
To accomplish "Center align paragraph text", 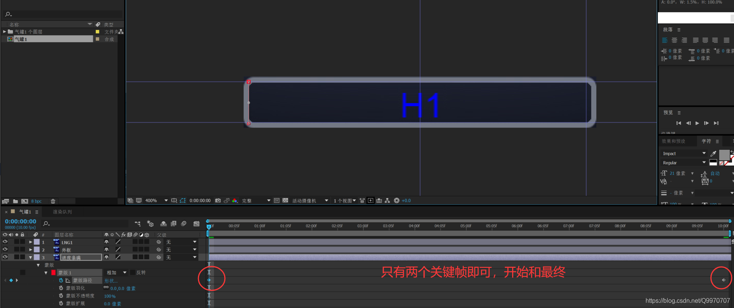I will click(674, 40).
